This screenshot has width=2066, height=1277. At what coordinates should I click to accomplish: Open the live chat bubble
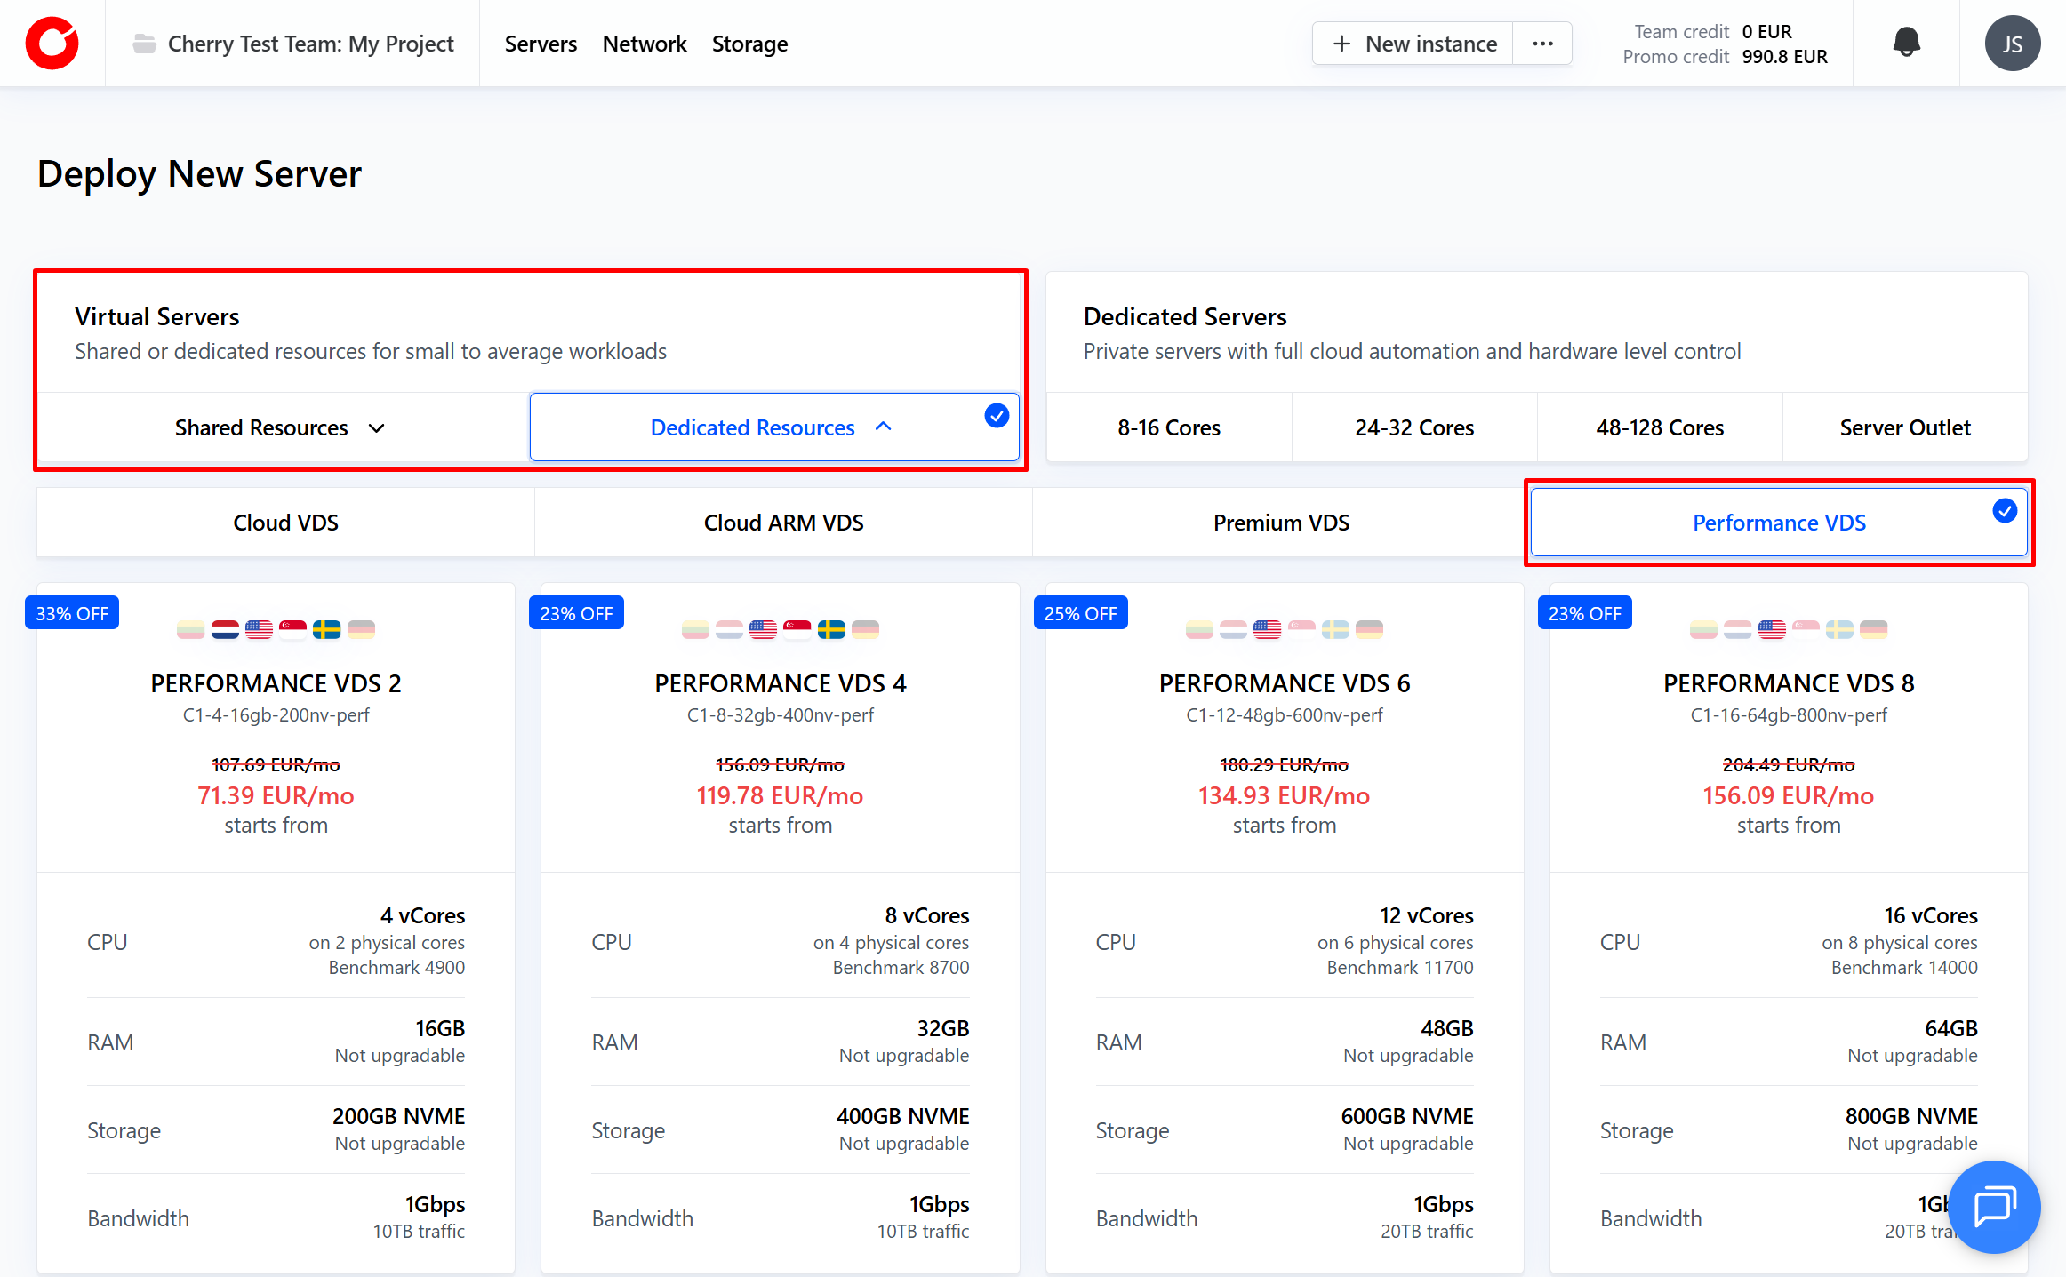coord(1994,1206)
